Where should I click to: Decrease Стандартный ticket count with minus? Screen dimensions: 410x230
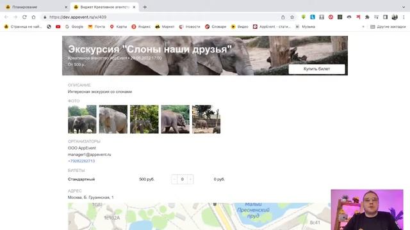tap(174, 180)
